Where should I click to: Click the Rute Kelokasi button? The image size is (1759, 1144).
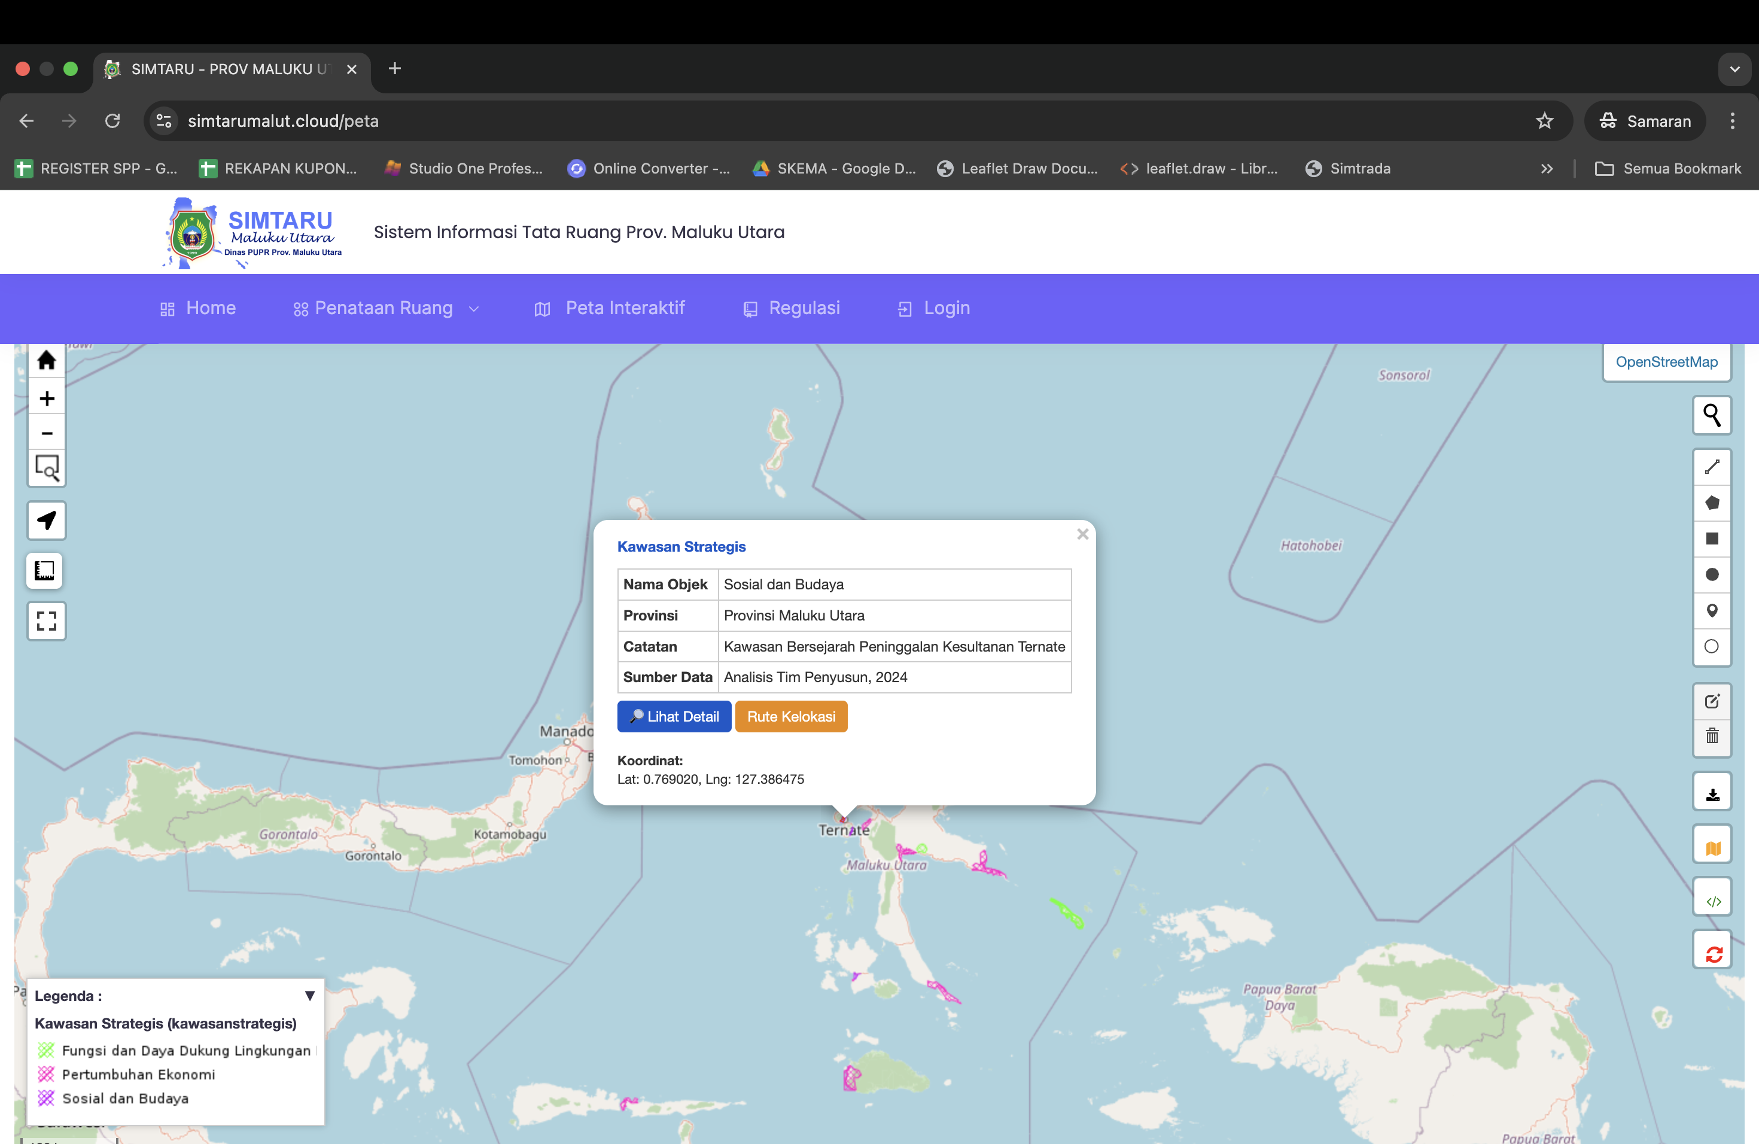(791, 716)
